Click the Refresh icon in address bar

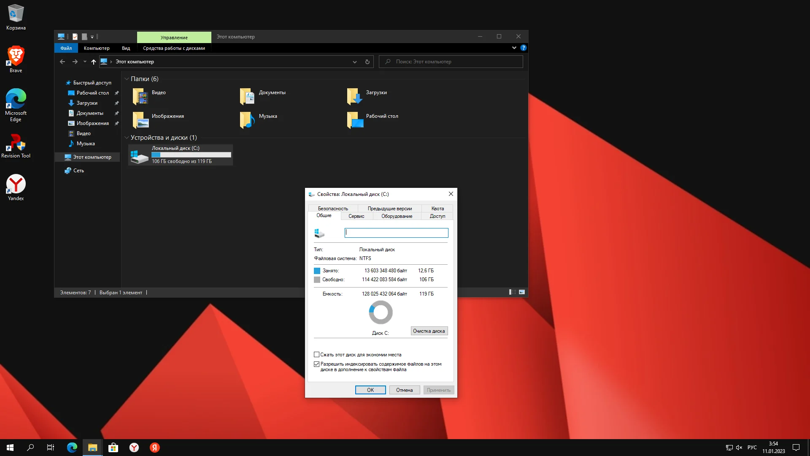point(367,62)
